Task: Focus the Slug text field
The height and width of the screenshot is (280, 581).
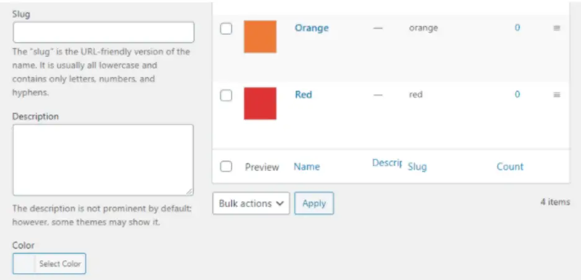Action: coord(104,32)
